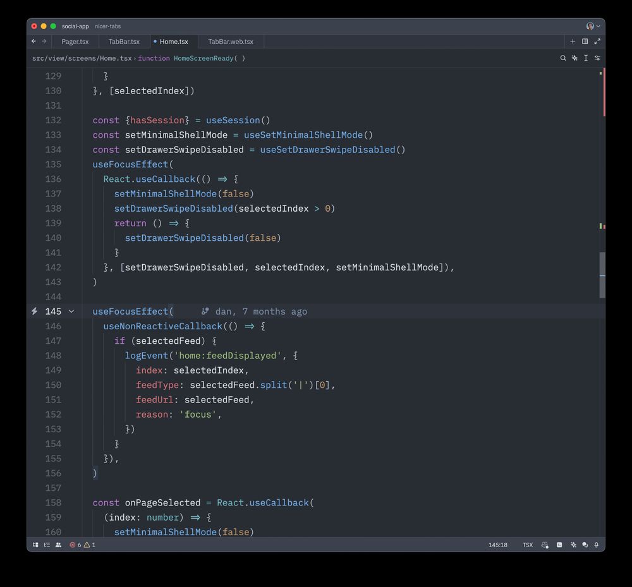The width and height of the screenshot is (632, 587).
Task: Toggle the selections menu via the I-beam cursor icon
Action: [x=586, y=58]
